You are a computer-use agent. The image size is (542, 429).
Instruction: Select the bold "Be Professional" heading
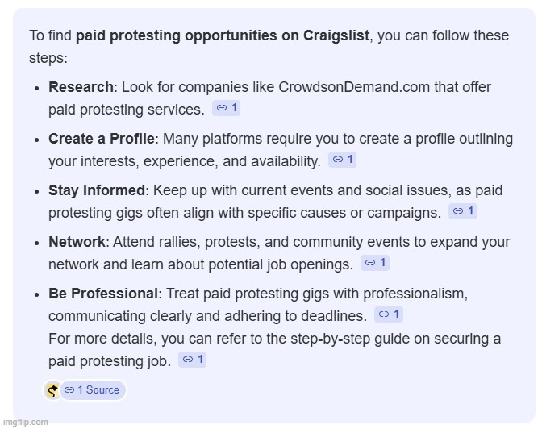point(102,294)
